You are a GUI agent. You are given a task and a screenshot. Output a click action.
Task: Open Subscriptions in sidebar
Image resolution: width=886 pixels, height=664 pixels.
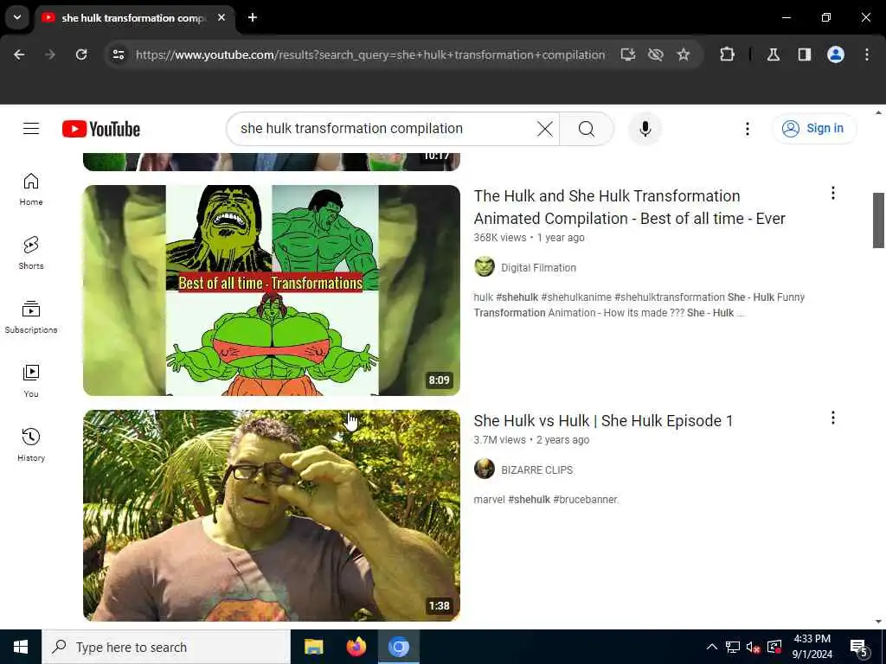click(31, 316)
